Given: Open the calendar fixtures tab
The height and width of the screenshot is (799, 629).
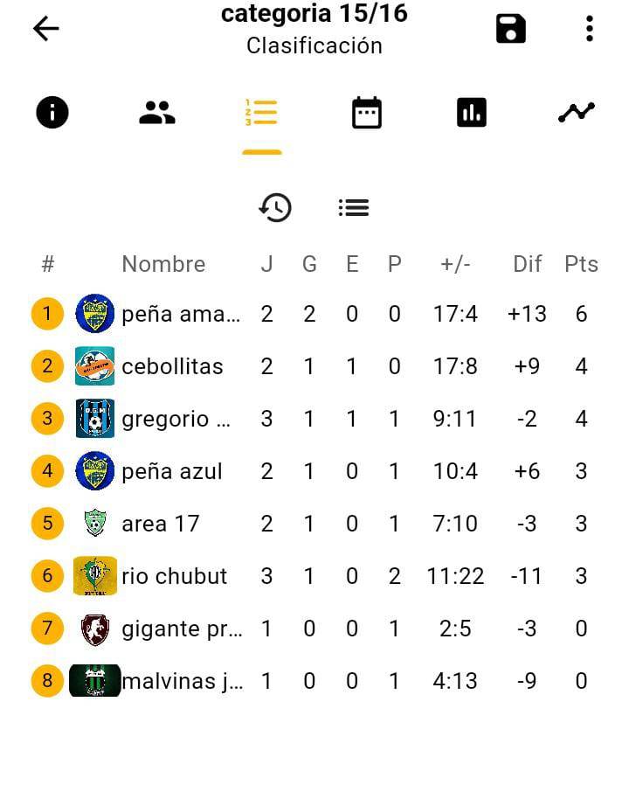Looking at the screenshot, I should (x=367, y=113).
